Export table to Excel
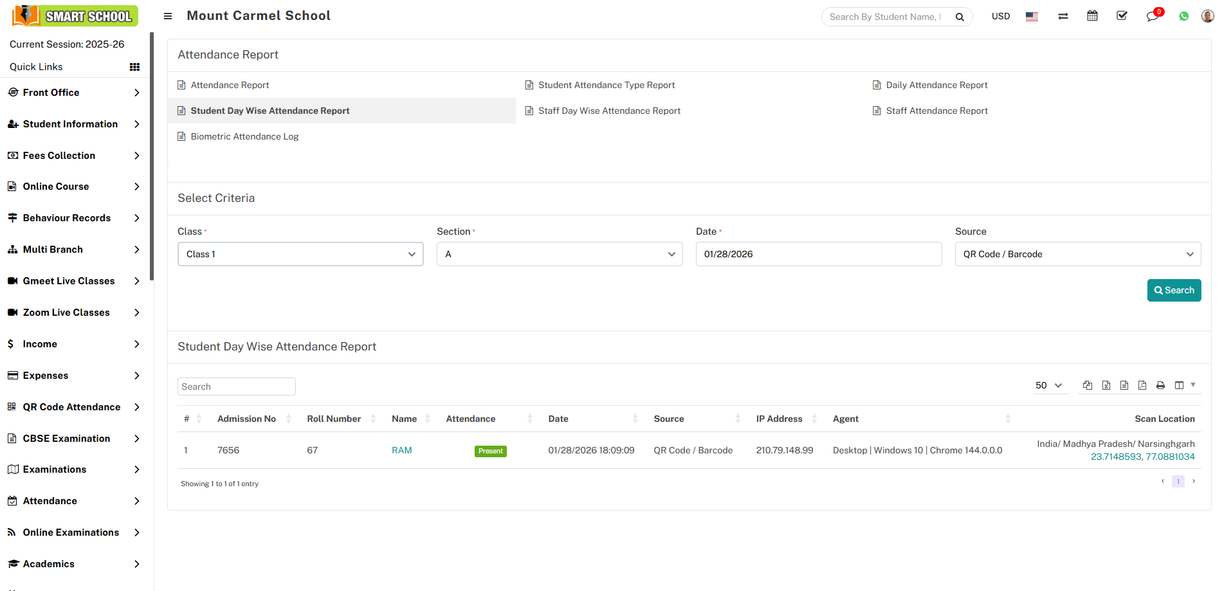1222x591 pixels. click(1106, 385)
